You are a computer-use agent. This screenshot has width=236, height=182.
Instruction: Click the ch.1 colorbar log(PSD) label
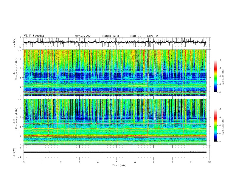223,78
